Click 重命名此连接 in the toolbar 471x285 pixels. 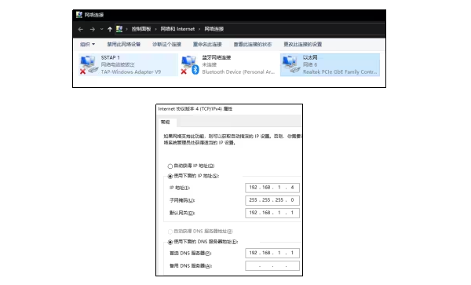click(x=207, y=44)
